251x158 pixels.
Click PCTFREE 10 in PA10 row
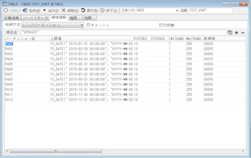click(136, 90)
